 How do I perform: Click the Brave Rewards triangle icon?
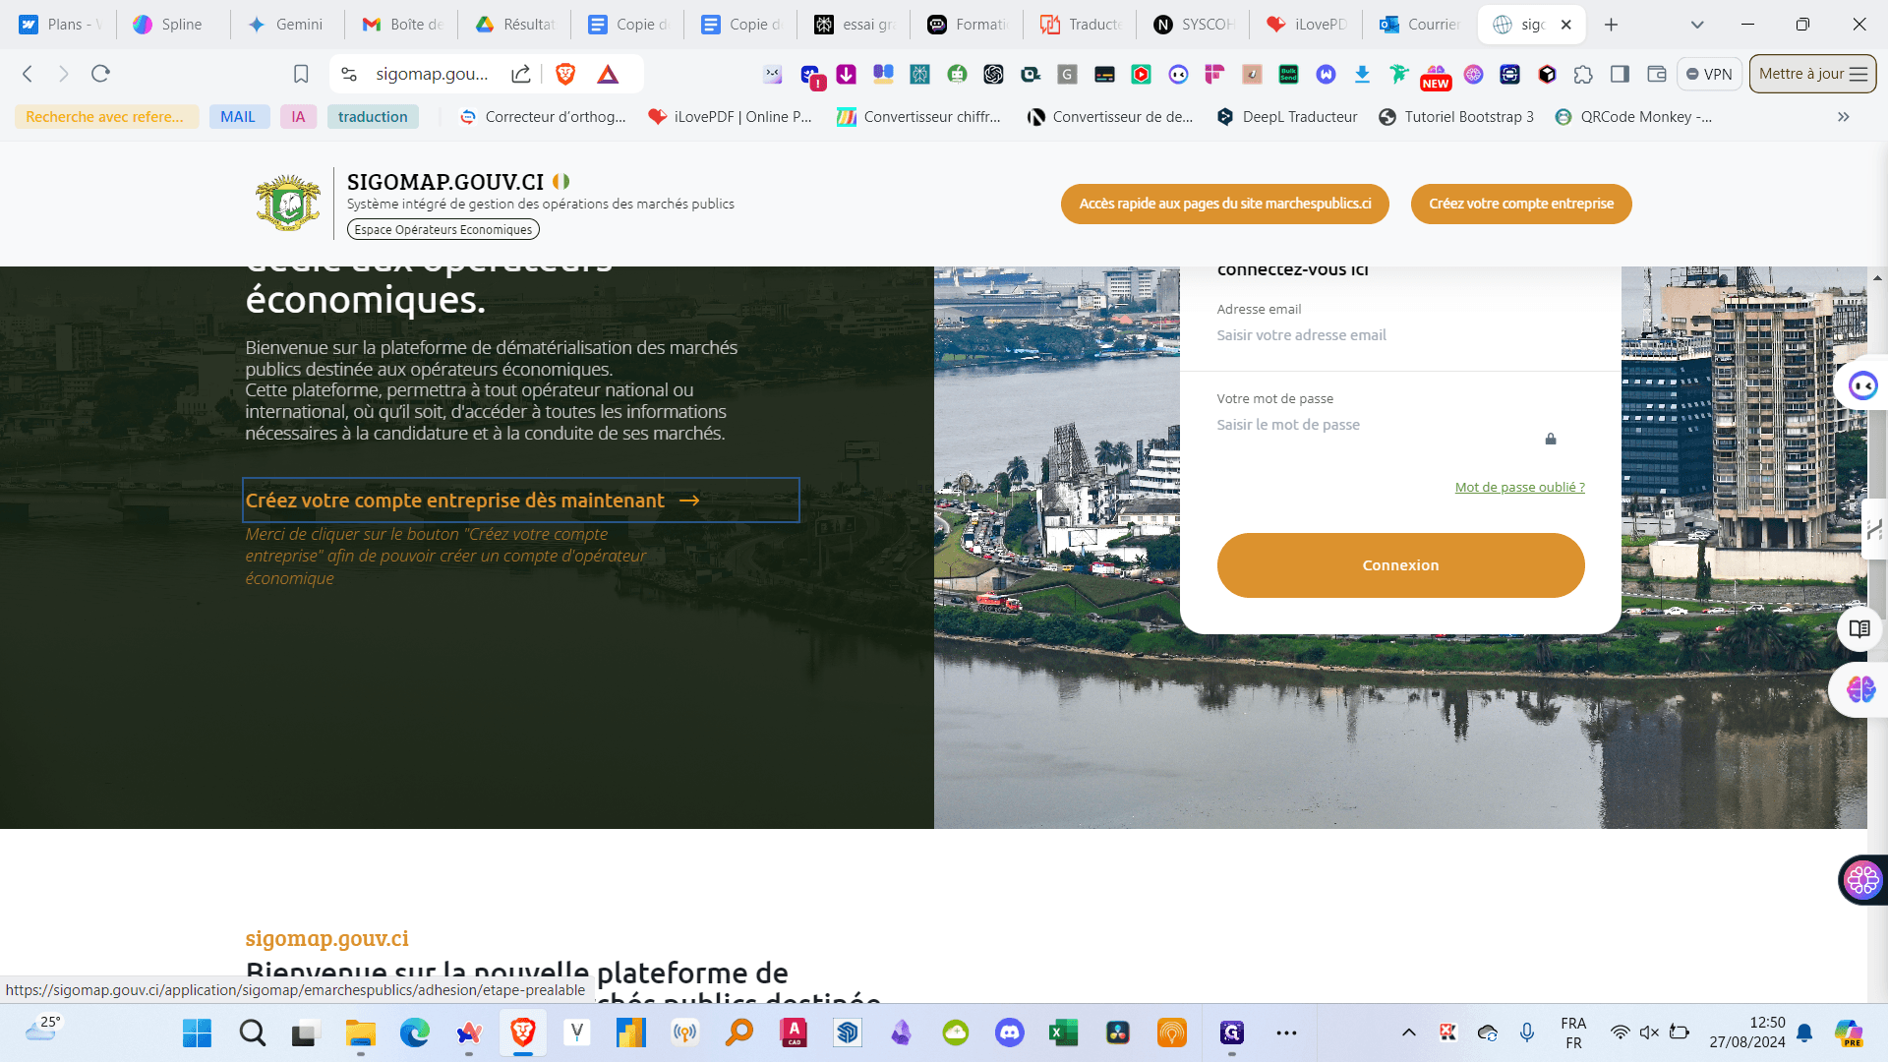coord(608,74)
